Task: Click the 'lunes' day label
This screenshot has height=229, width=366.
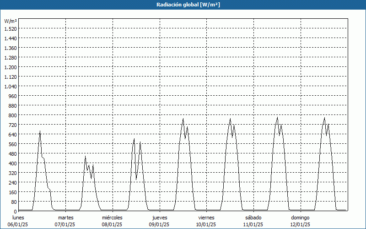Action: [x=18, y=218]
